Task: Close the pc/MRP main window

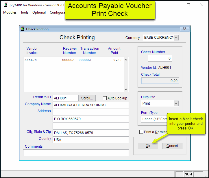Action: tap(201, 5)
